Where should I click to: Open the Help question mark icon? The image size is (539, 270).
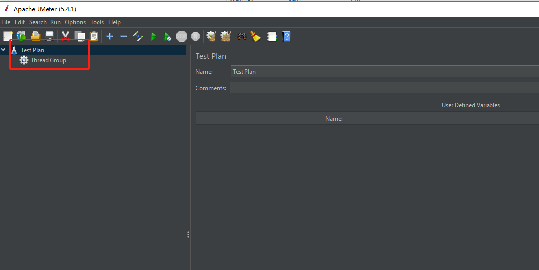coord(286,36)
